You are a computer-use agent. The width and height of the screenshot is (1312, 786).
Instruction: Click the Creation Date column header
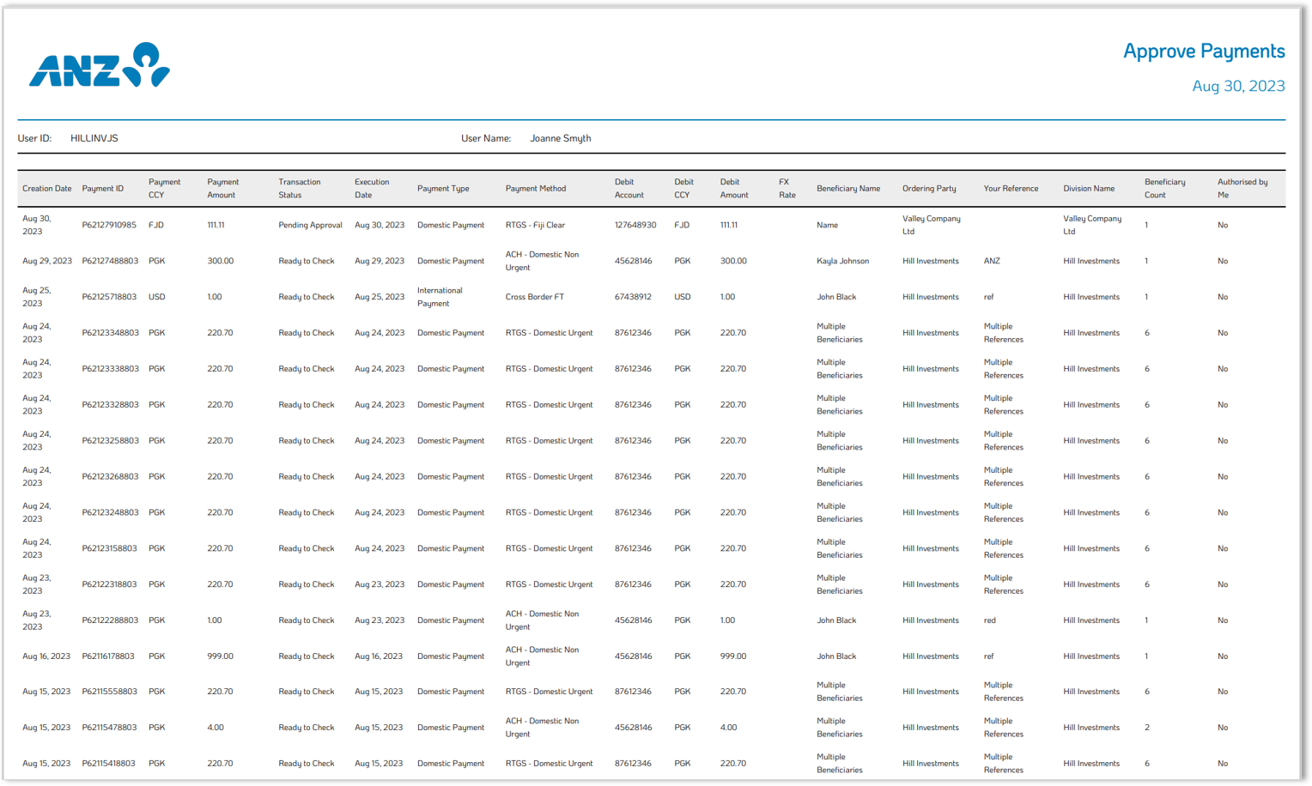[46, 189]
